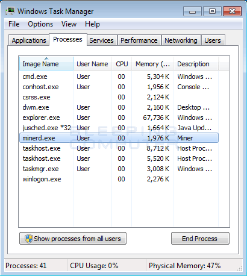Click the Desktop ... description cell
This screenshot has width=247, height=276.
click(x=193, y=107)
